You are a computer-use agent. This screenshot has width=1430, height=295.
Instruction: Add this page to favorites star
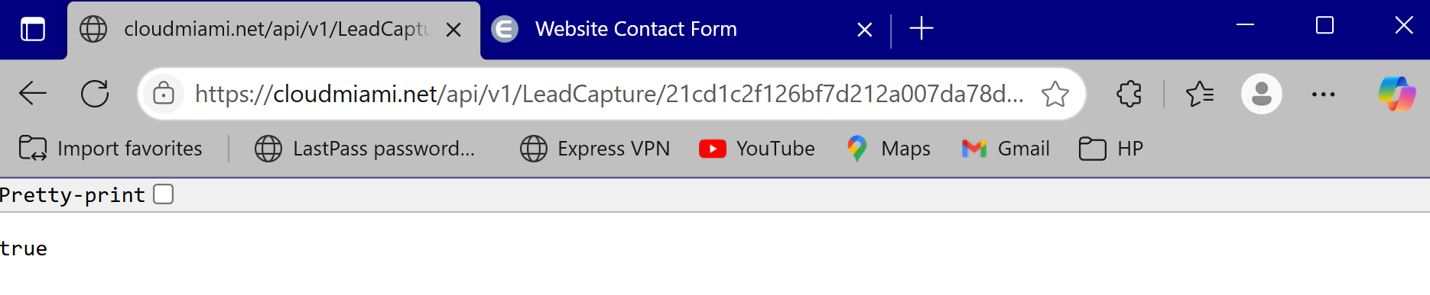(x=1055, y=94)
